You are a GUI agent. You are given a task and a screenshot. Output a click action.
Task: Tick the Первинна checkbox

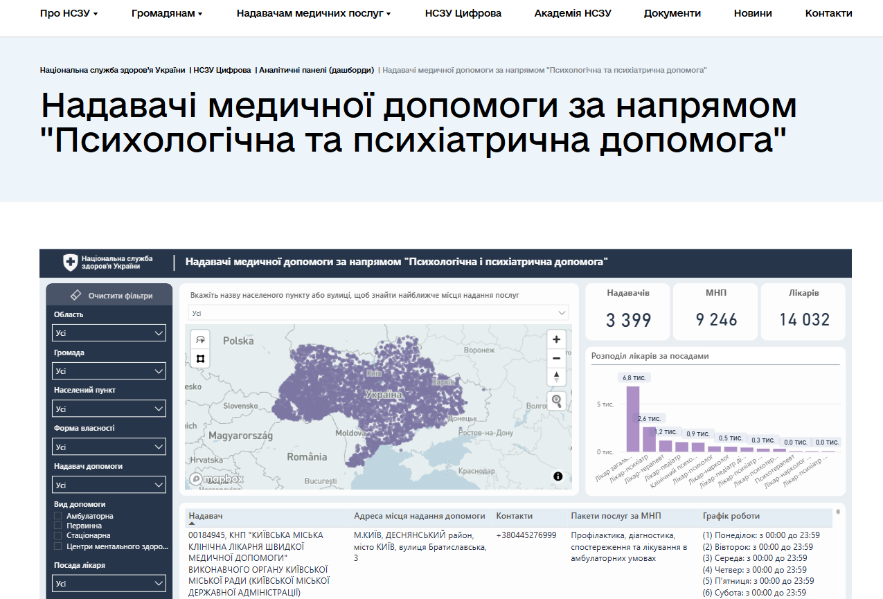[58, 526]
